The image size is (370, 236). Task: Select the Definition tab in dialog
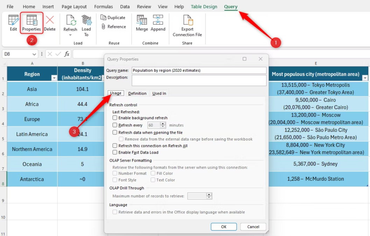tap(137, 94)
